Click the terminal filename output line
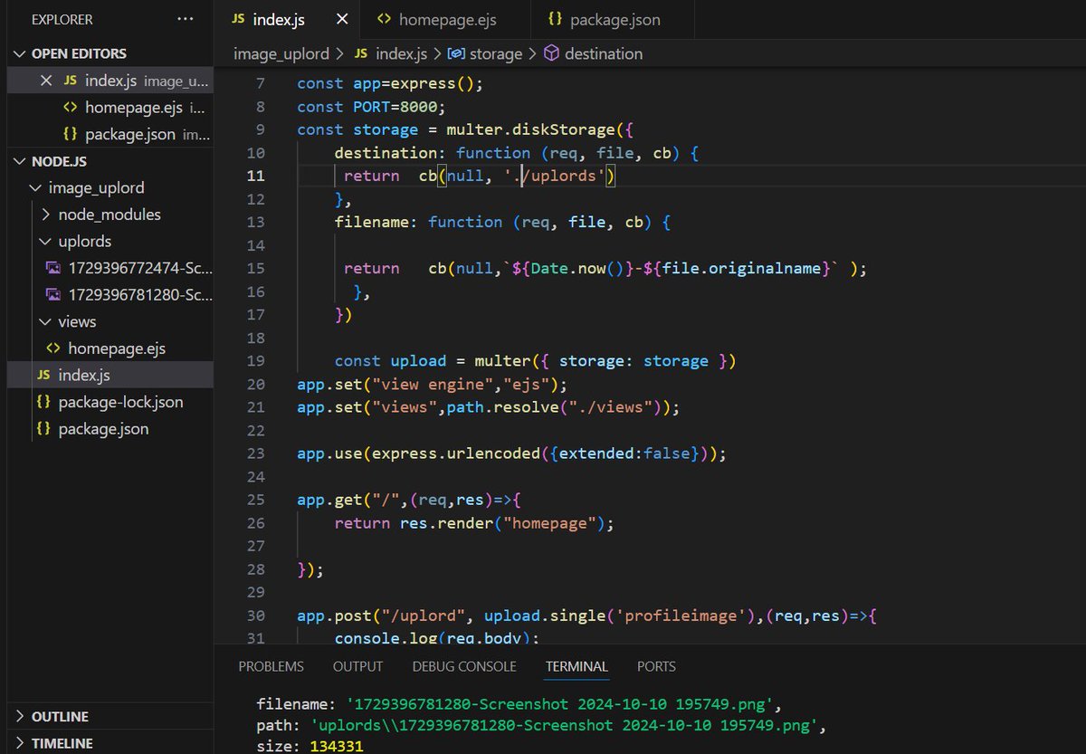Image resolution: width=1086 pixels, height=754 pixels. [519, 702]
